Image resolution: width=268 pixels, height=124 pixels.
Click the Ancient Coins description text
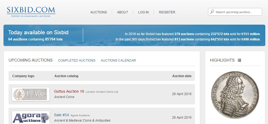tap(64, 97)
